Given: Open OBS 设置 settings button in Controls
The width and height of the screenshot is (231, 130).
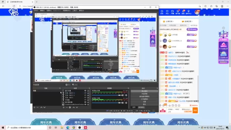Looking at the screenshot, I should (x=144, y=102).
